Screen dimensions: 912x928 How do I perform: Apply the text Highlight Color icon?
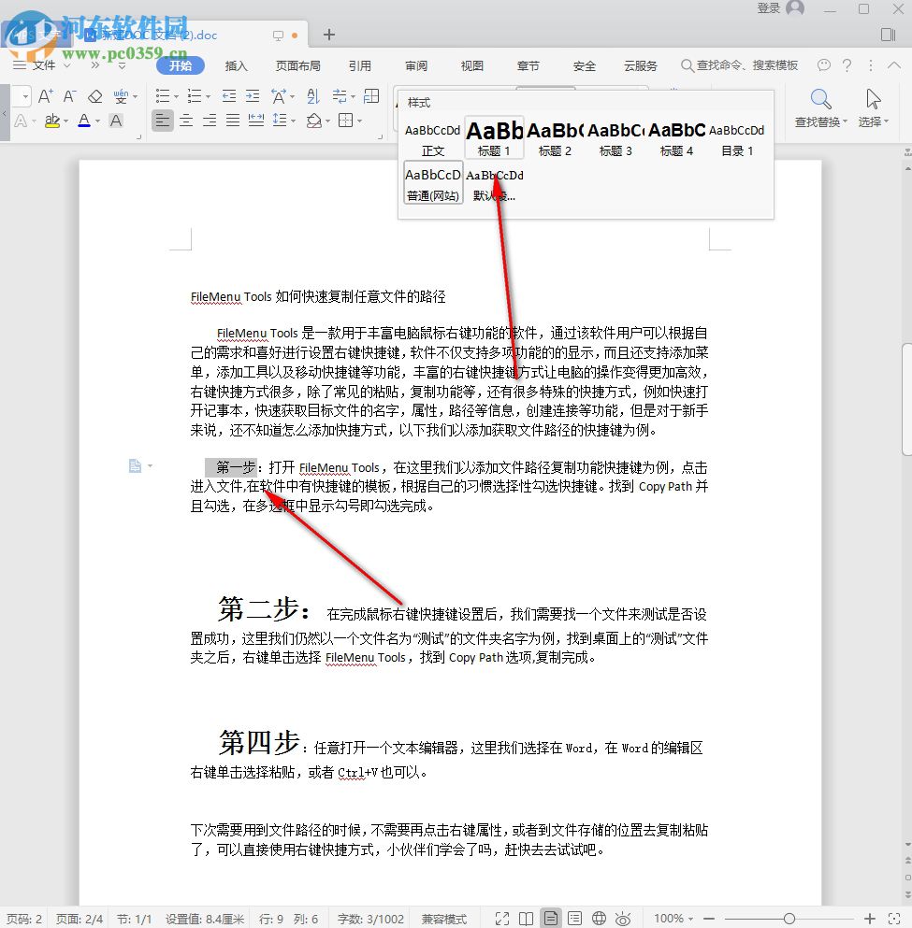[x=51, y=120]
